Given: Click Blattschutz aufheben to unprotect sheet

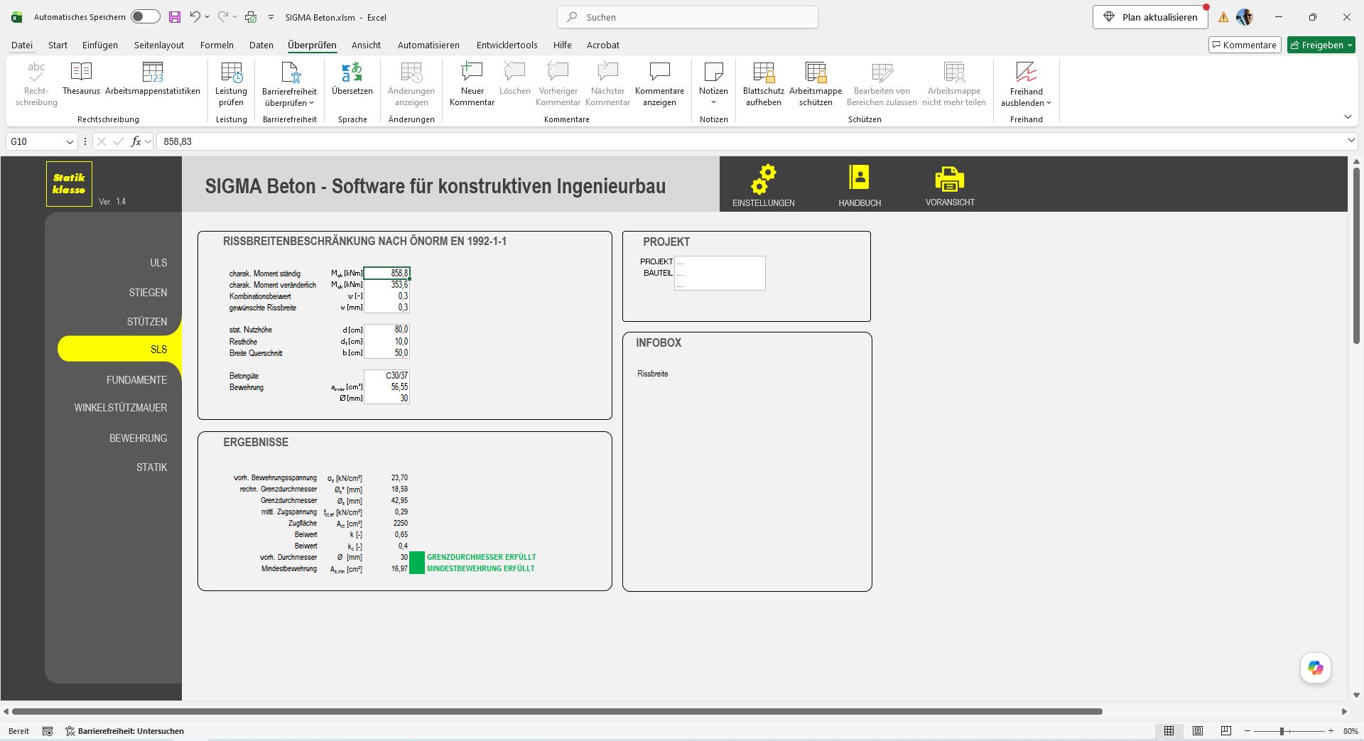Looking at the screenshot, I should coord(763,84).
